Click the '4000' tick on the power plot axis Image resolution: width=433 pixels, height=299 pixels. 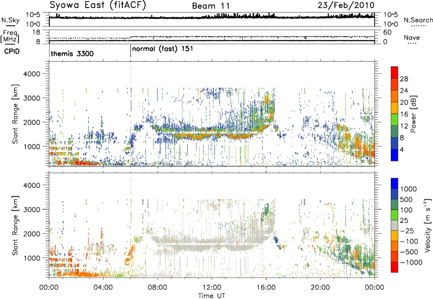click(31, 74)
